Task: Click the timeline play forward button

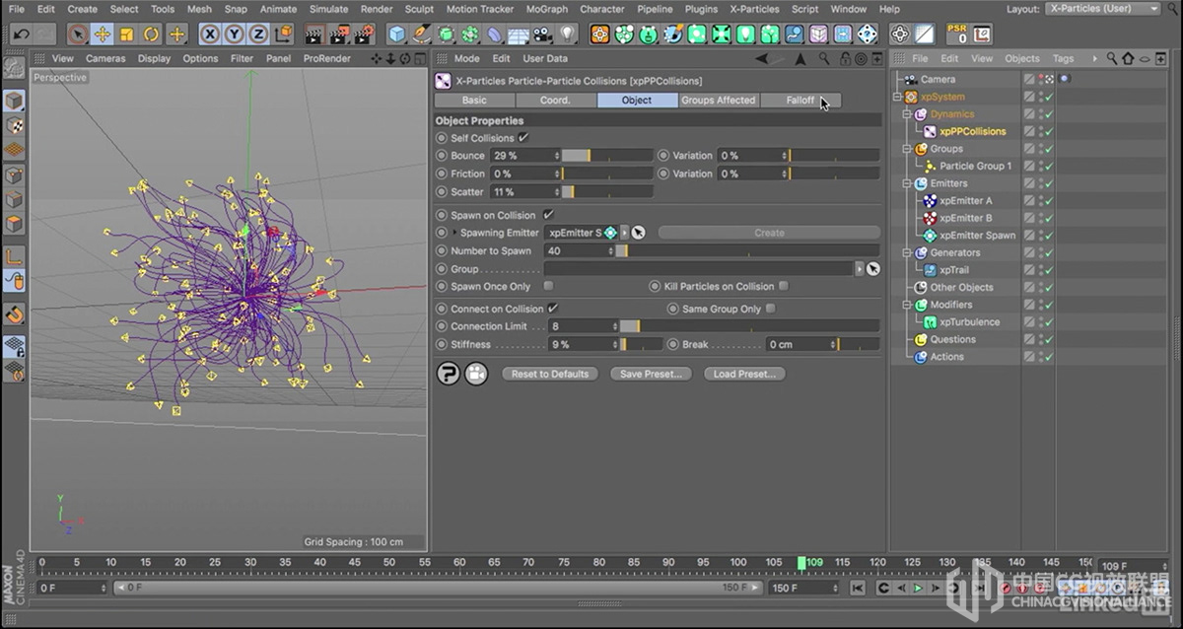Action: 917,589
